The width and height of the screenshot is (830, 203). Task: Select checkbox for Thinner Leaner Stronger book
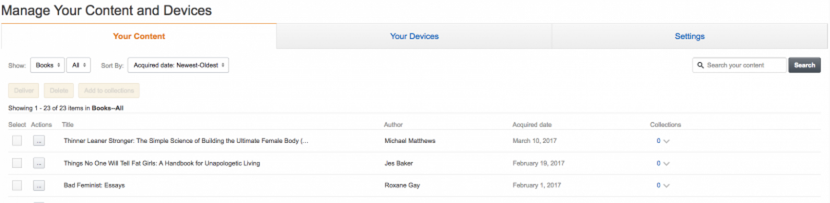coord(17,141)
